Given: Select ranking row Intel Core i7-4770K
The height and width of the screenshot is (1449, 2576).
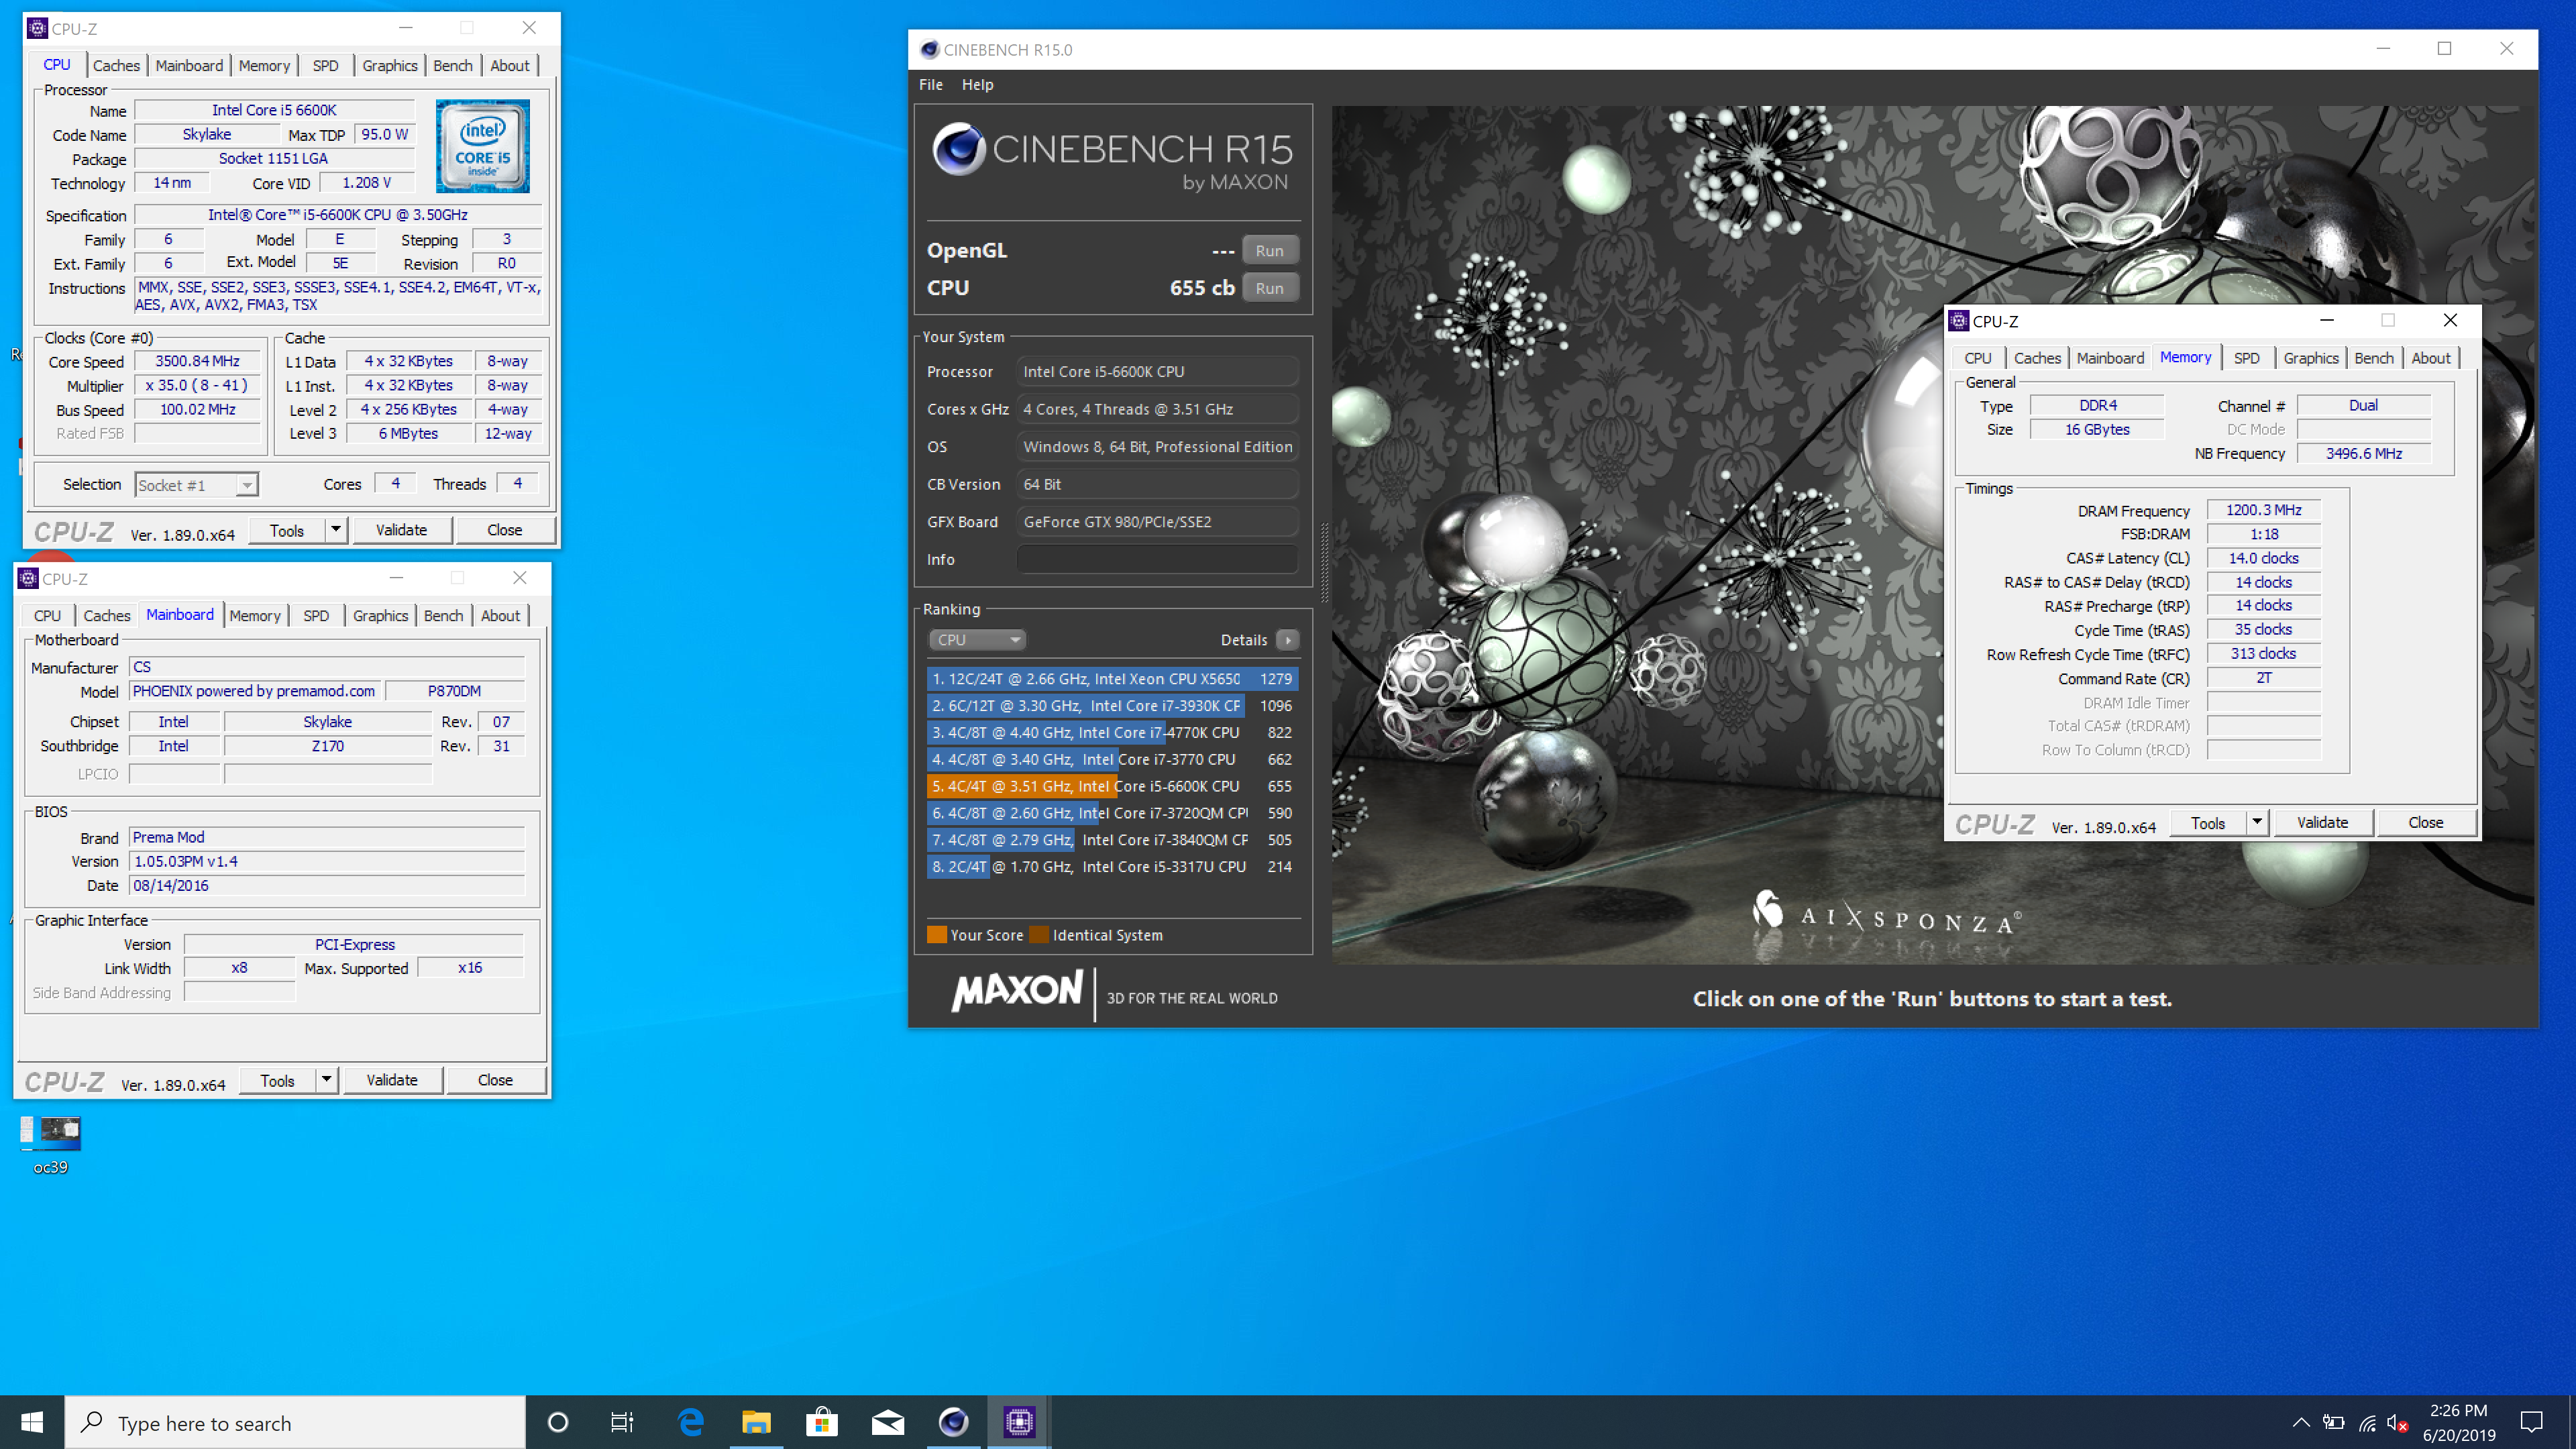Looking at the screenshot, I should pos(1112,733).
